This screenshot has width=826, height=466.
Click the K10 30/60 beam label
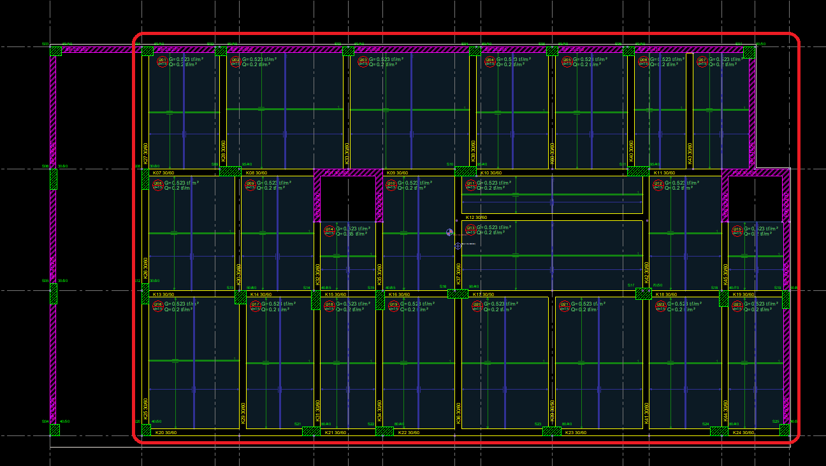tap(491, 173)
